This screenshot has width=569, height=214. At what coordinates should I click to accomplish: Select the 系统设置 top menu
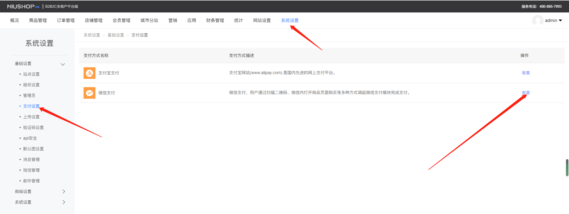290,20
